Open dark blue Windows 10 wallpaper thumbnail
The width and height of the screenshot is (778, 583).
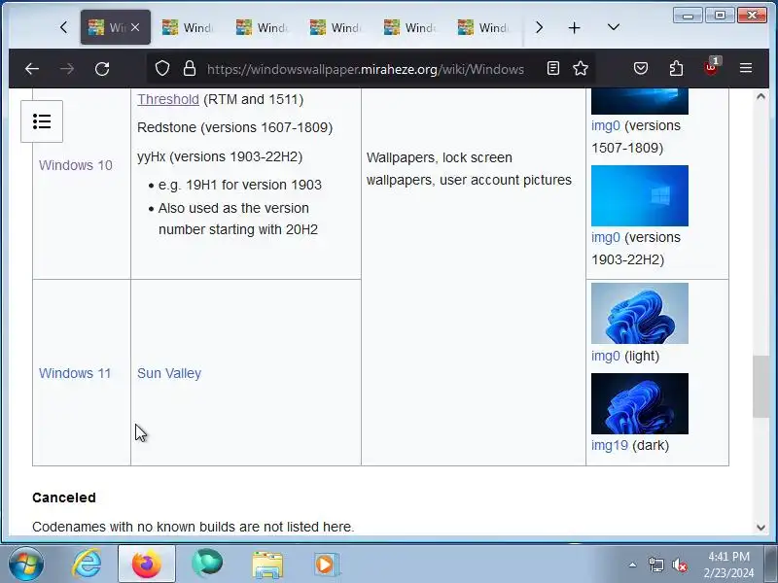(640, 101)
